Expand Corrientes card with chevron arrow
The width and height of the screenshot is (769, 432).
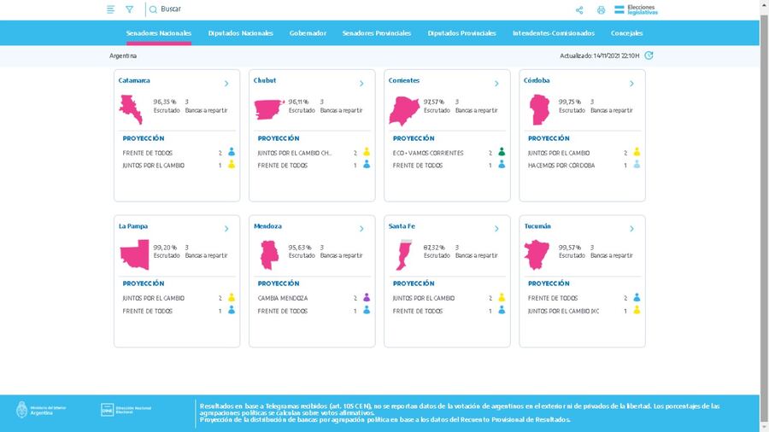coord(496,84)
